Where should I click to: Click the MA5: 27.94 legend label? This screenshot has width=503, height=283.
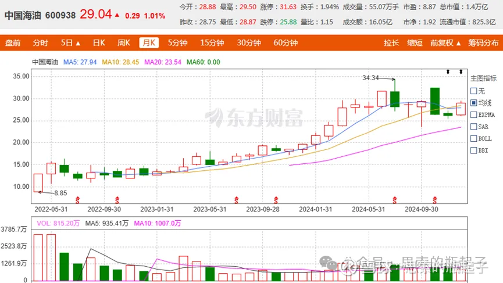[80, 62]
